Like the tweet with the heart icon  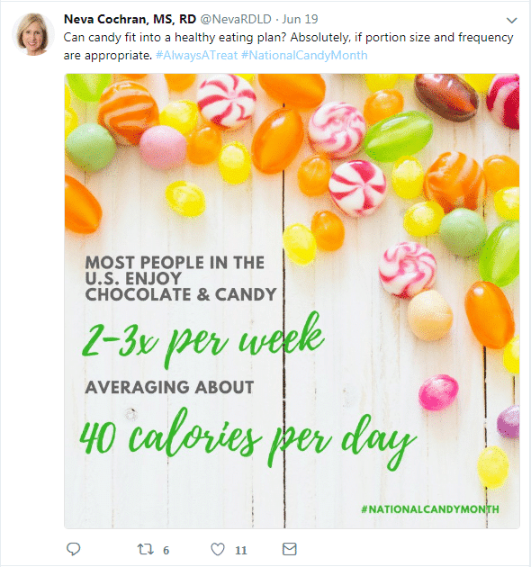(218, 549)
